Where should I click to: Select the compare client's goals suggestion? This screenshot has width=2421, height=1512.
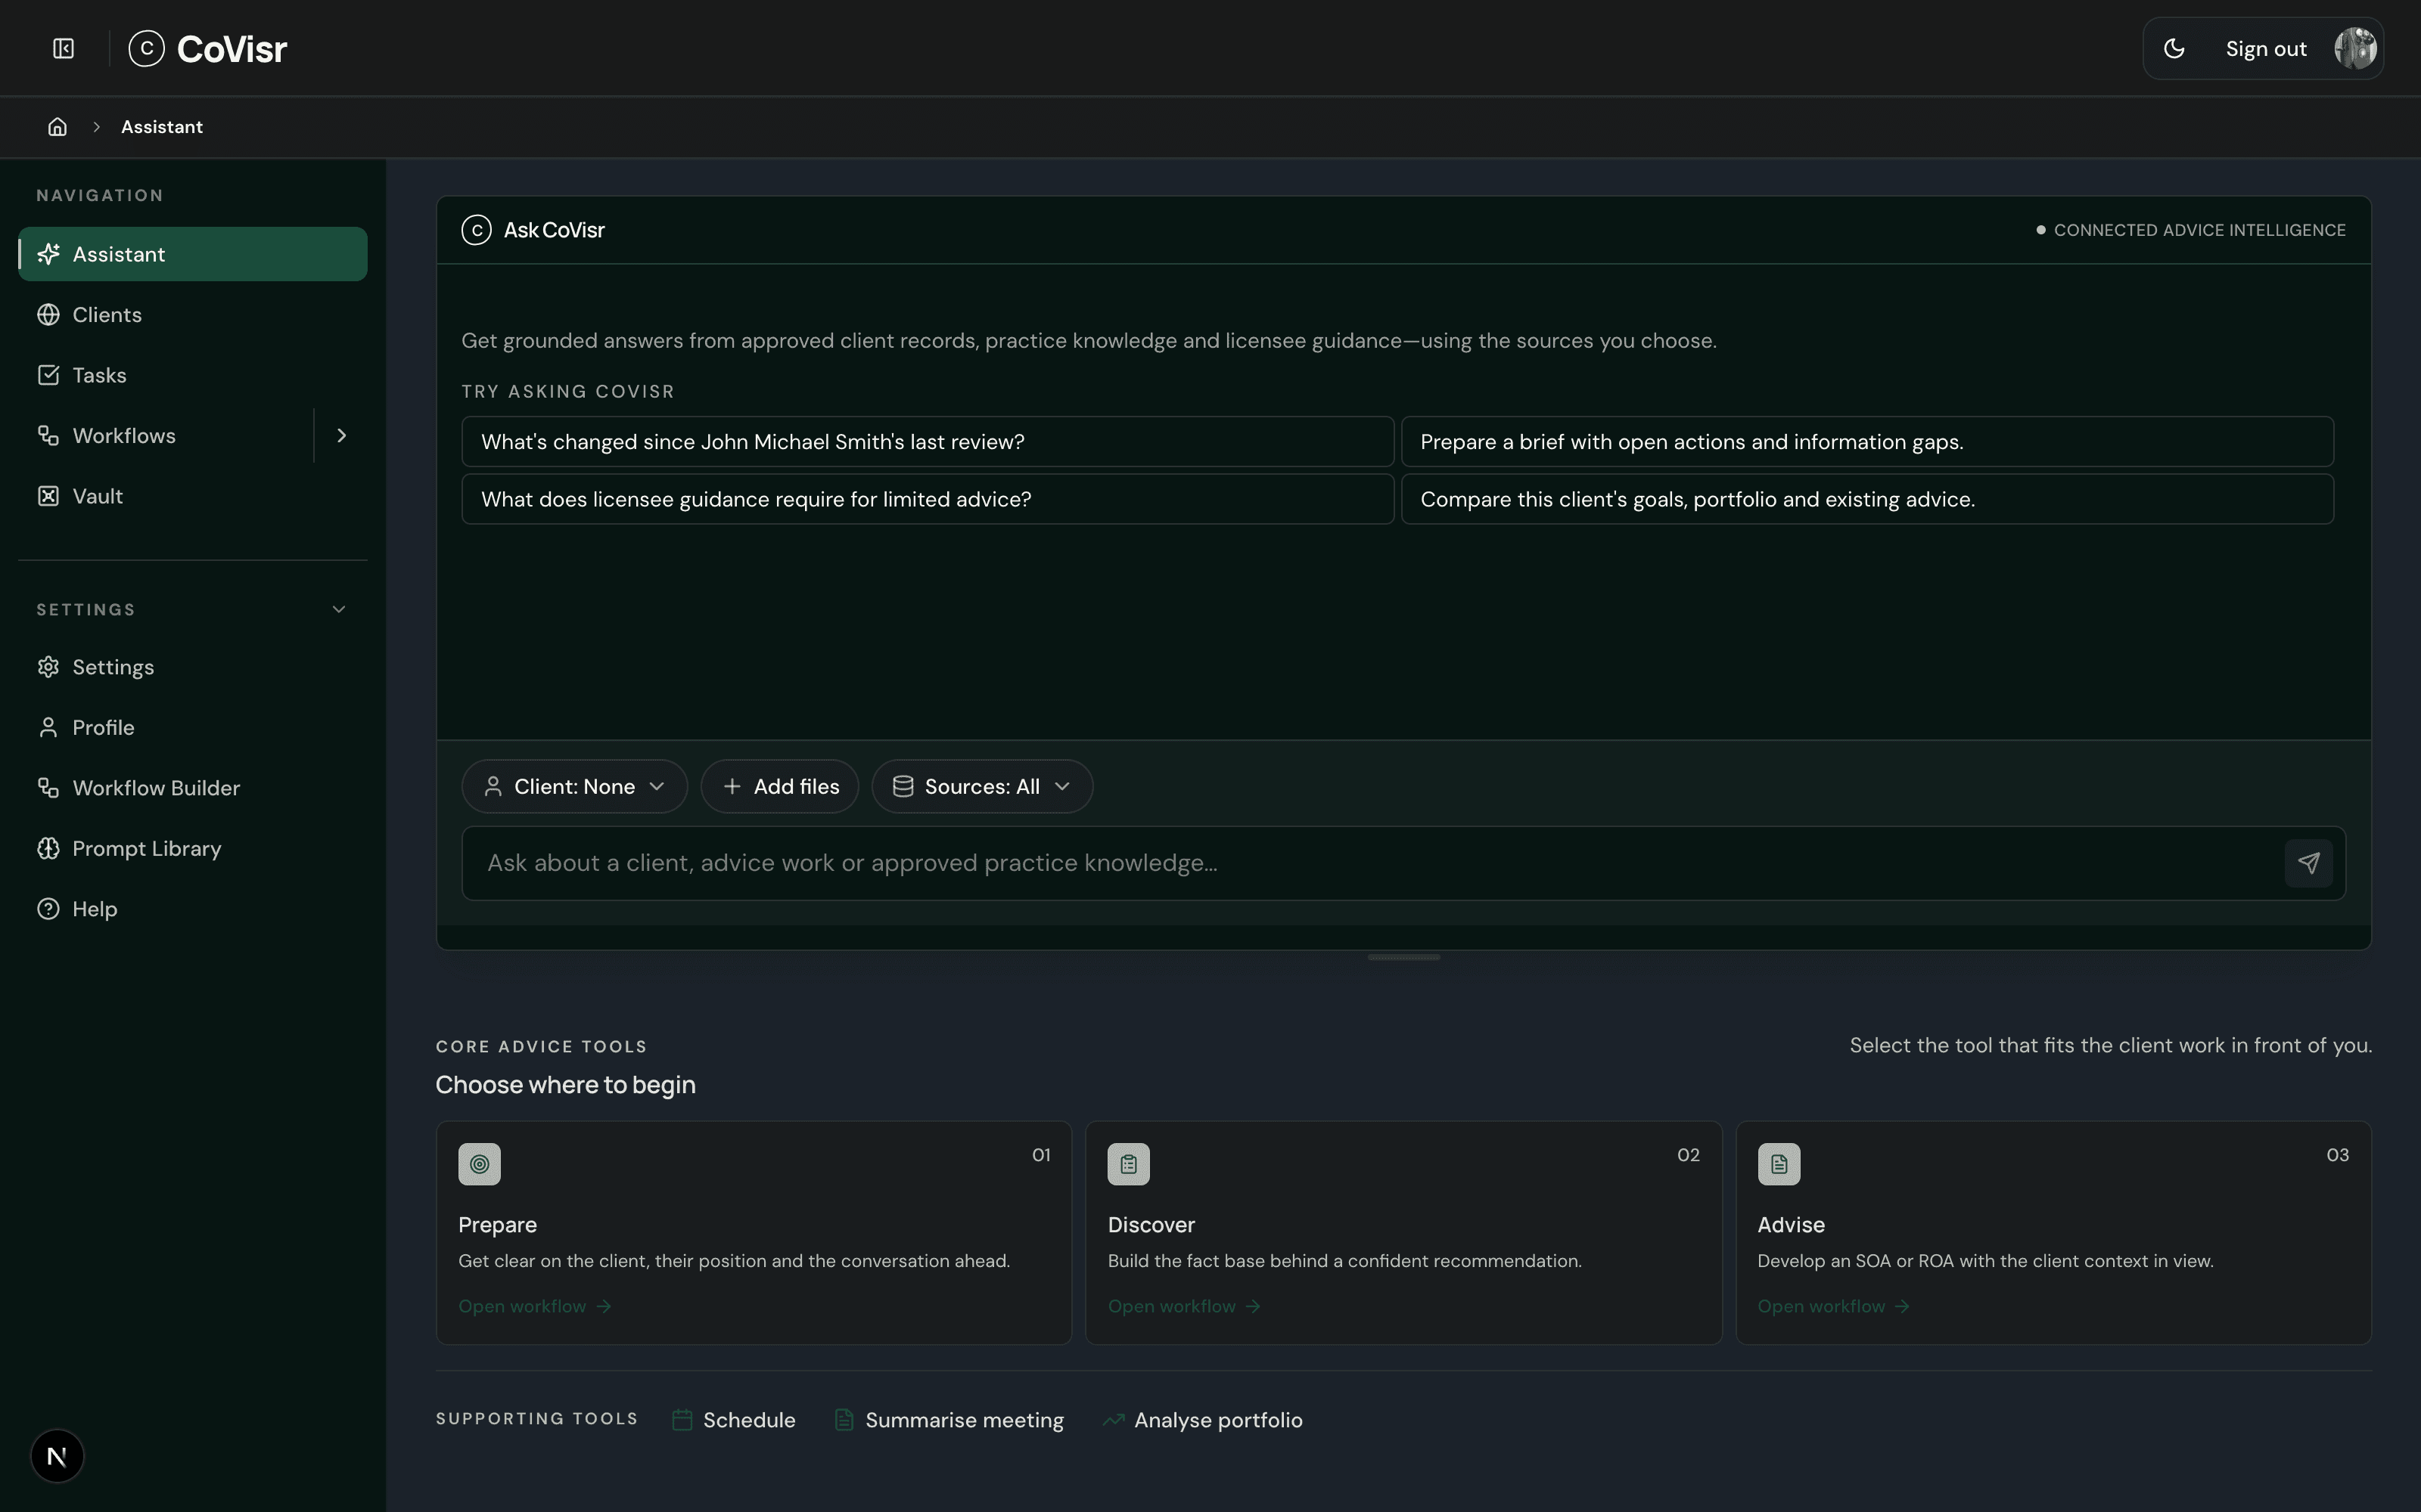(1866, 499)
